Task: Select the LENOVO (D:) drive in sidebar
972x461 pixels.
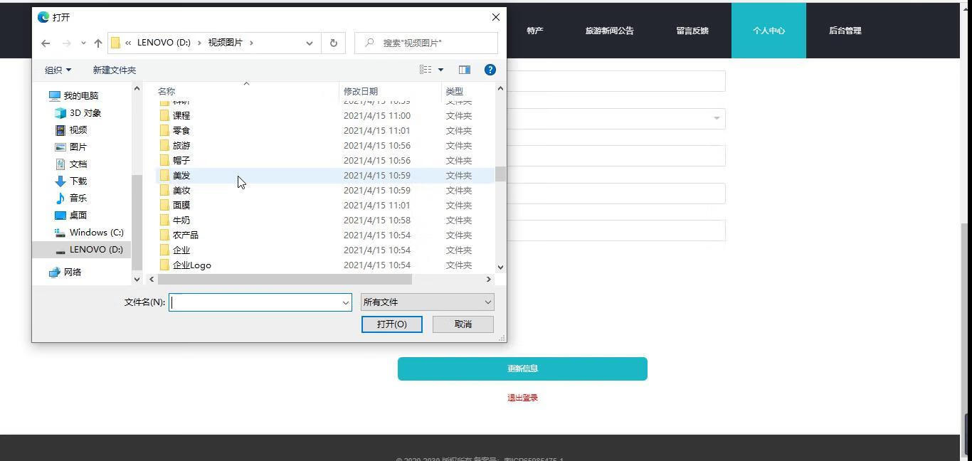Action: pos(82,249)
